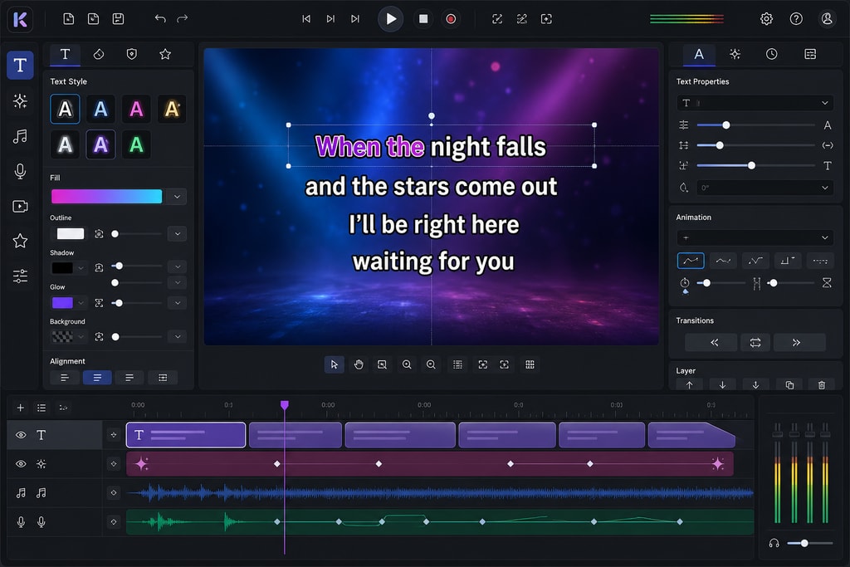
Task: Start playback with Play button
Action: [390, 19]
